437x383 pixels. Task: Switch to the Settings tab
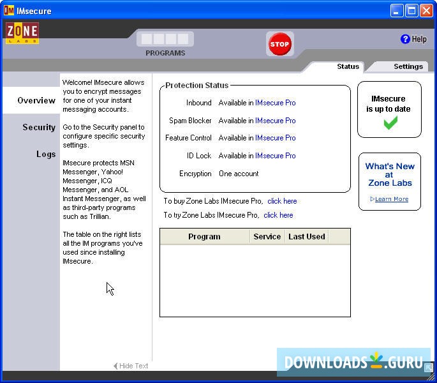click(408, 66)
